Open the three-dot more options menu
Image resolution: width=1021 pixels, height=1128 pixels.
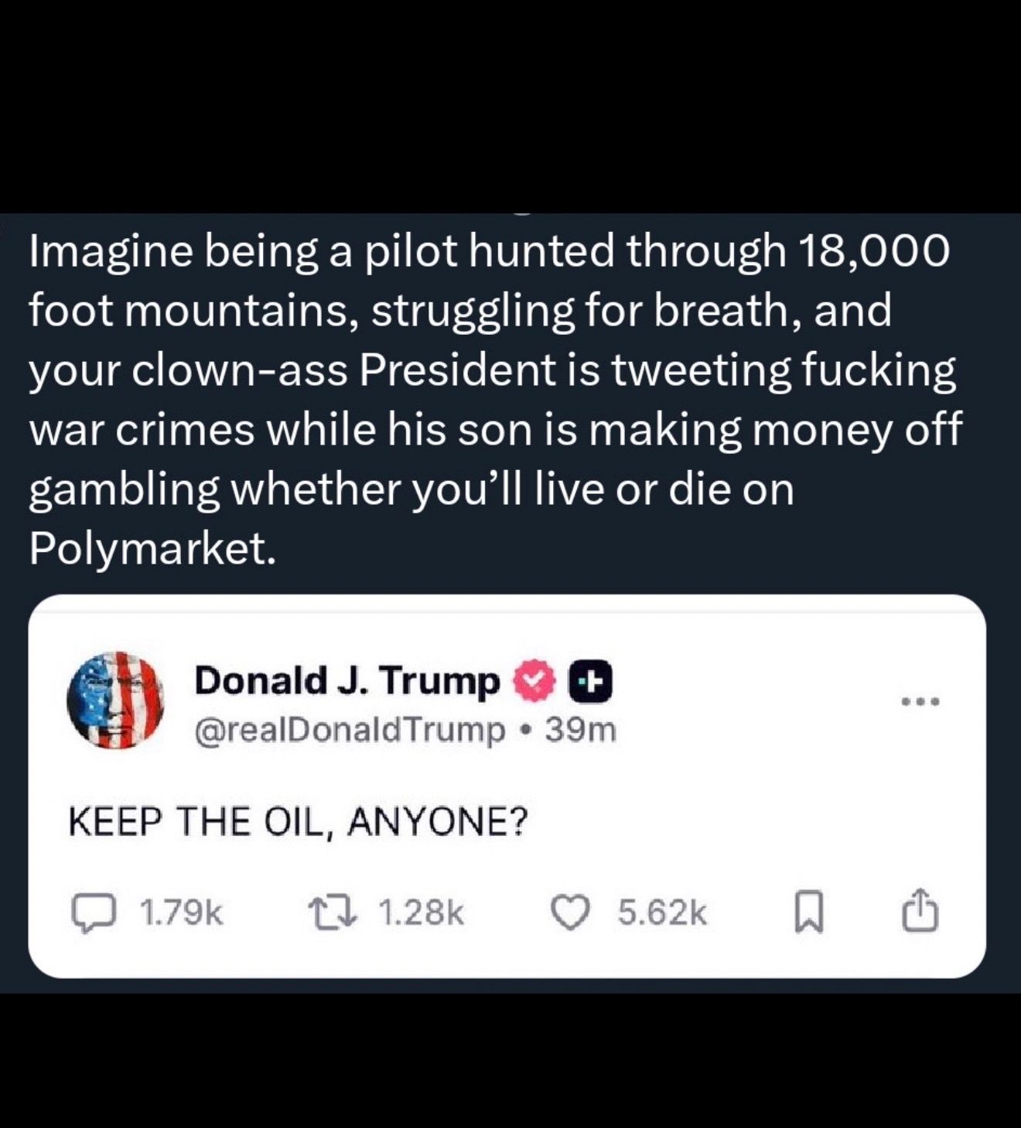(x=920, y=702)
